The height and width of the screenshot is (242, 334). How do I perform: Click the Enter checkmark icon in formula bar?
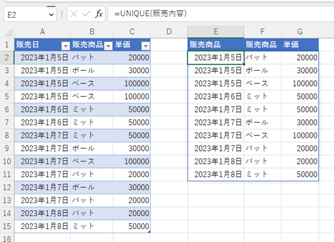tap(86, 14)
